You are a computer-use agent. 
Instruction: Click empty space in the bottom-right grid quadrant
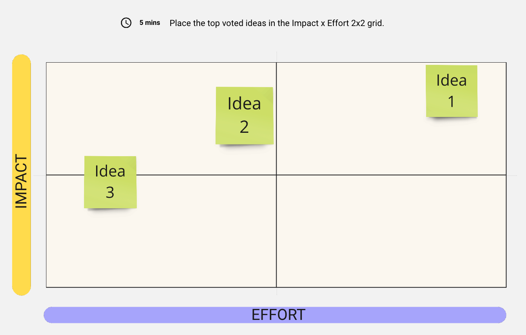coord(391,231)
